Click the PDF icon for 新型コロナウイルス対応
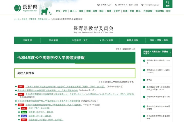184x122 pixels. coord(21,94)
